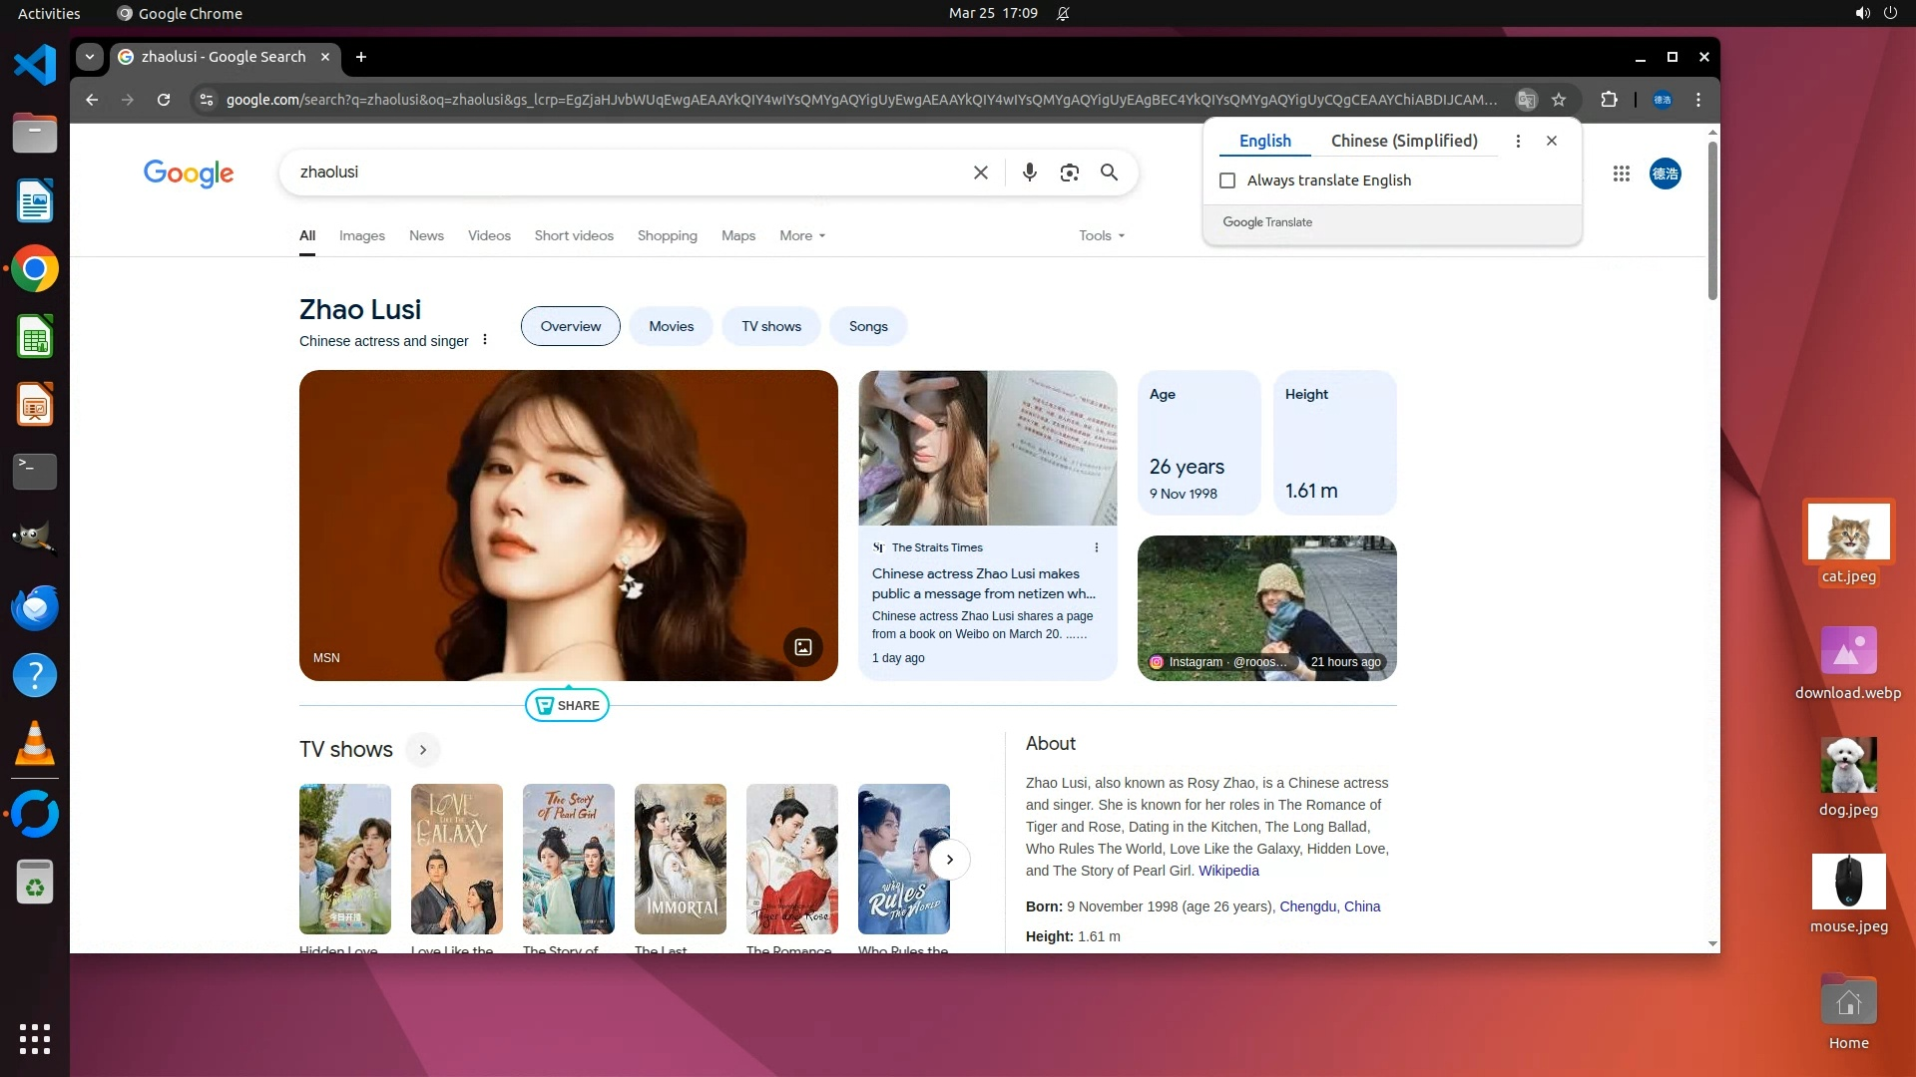Open the Tools dropdown
The height and width of the screenshot is (1077, 1916).
tap(1102, 236)
